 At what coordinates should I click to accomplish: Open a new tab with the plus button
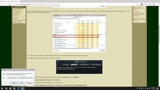pos(22,1)
